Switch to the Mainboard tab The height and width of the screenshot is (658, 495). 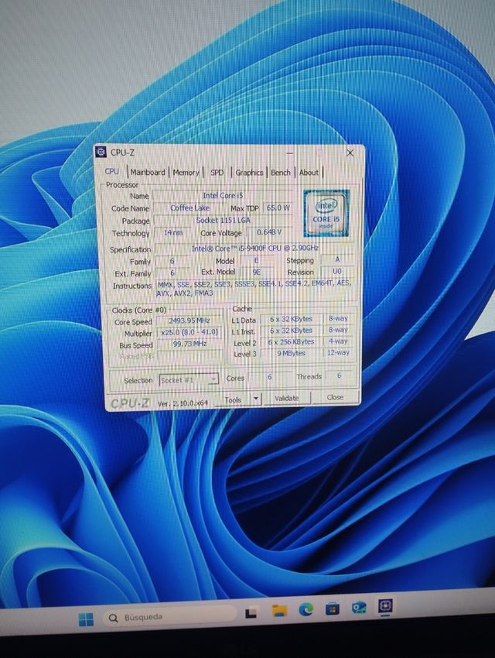tap(148, 172)
